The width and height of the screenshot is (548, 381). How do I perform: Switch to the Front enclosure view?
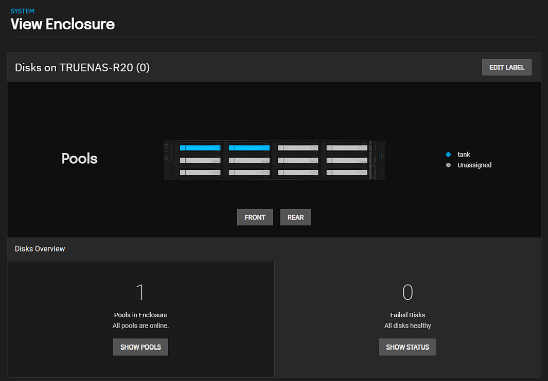click(x=255, y=217)
